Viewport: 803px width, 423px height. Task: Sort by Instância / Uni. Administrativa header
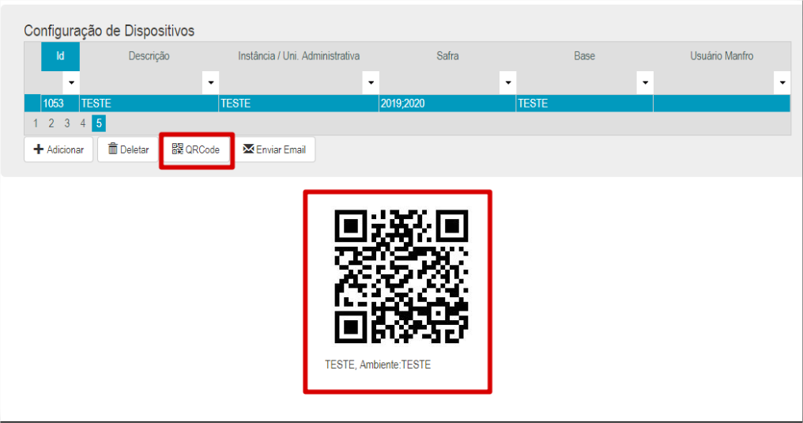(299, 56)
